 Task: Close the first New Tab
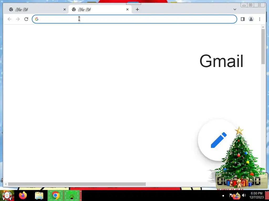[x=65, y=10]
